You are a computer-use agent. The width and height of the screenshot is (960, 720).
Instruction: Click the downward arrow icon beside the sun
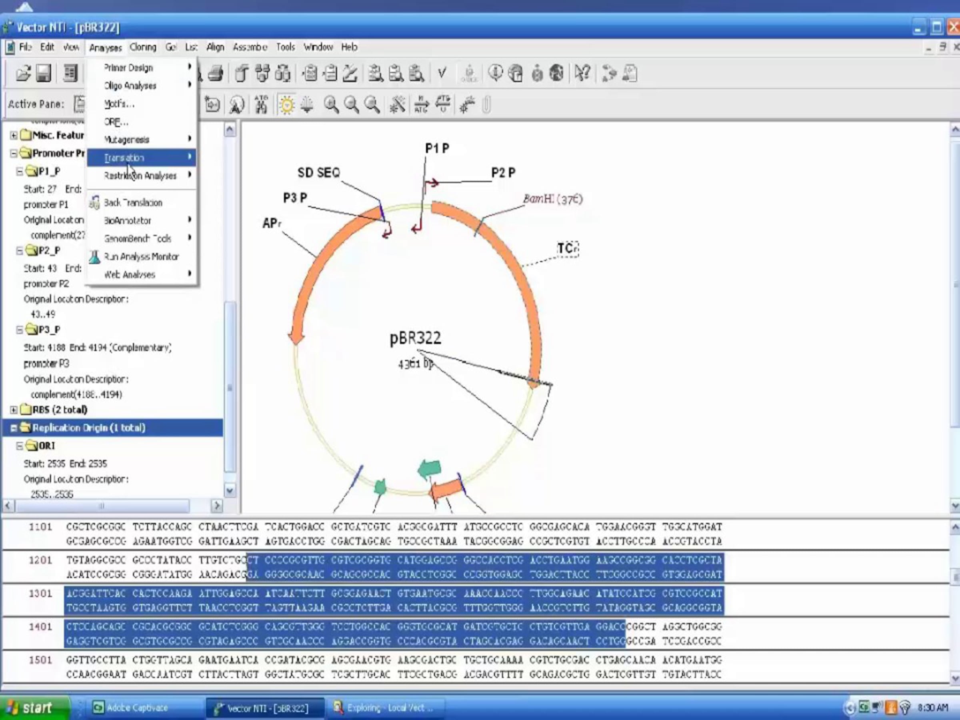tap(307, 104)
